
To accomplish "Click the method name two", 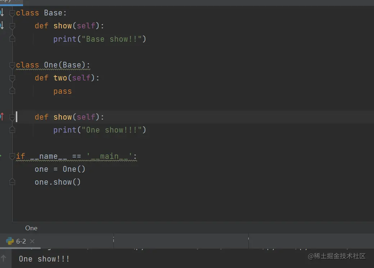I will [x=60, y=78].
